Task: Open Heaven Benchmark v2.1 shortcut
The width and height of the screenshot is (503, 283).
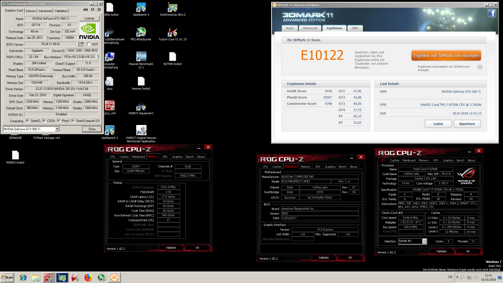Action: pos(141,60)
